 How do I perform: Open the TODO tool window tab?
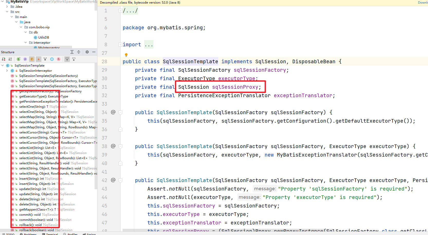coord(8,234)
